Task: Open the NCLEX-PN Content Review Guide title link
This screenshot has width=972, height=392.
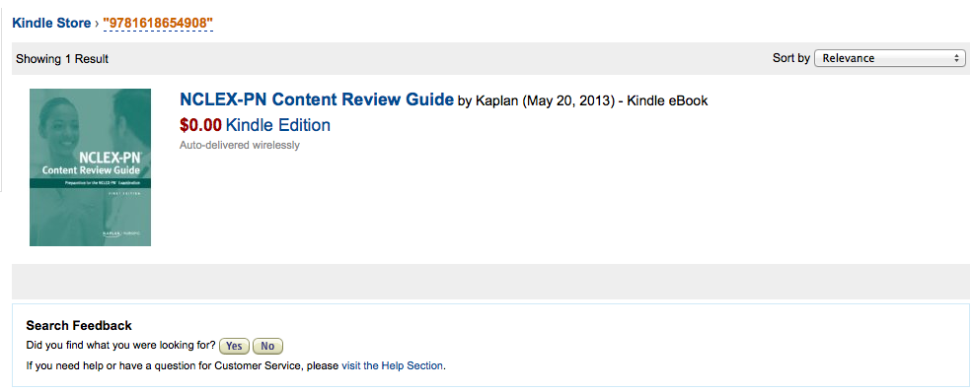Action: tap(317, 98)
